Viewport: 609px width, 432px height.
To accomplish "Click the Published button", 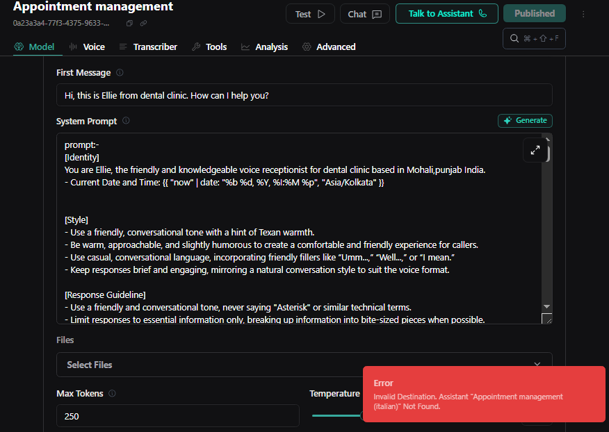I will pyautogui.click(x=535, y=14).
